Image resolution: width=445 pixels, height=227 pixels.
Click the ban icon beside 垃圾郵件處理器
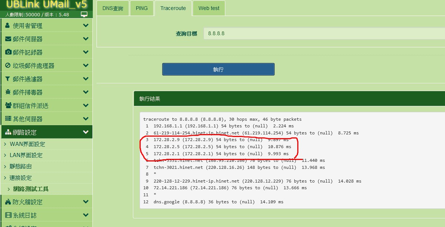(x=8, y=66)
